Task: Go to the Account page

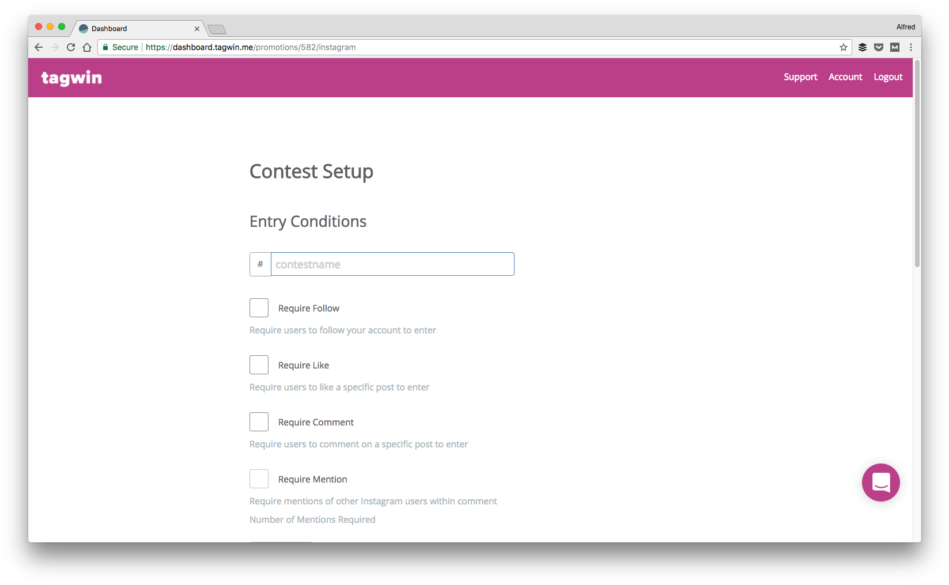Action: point(845,77)
